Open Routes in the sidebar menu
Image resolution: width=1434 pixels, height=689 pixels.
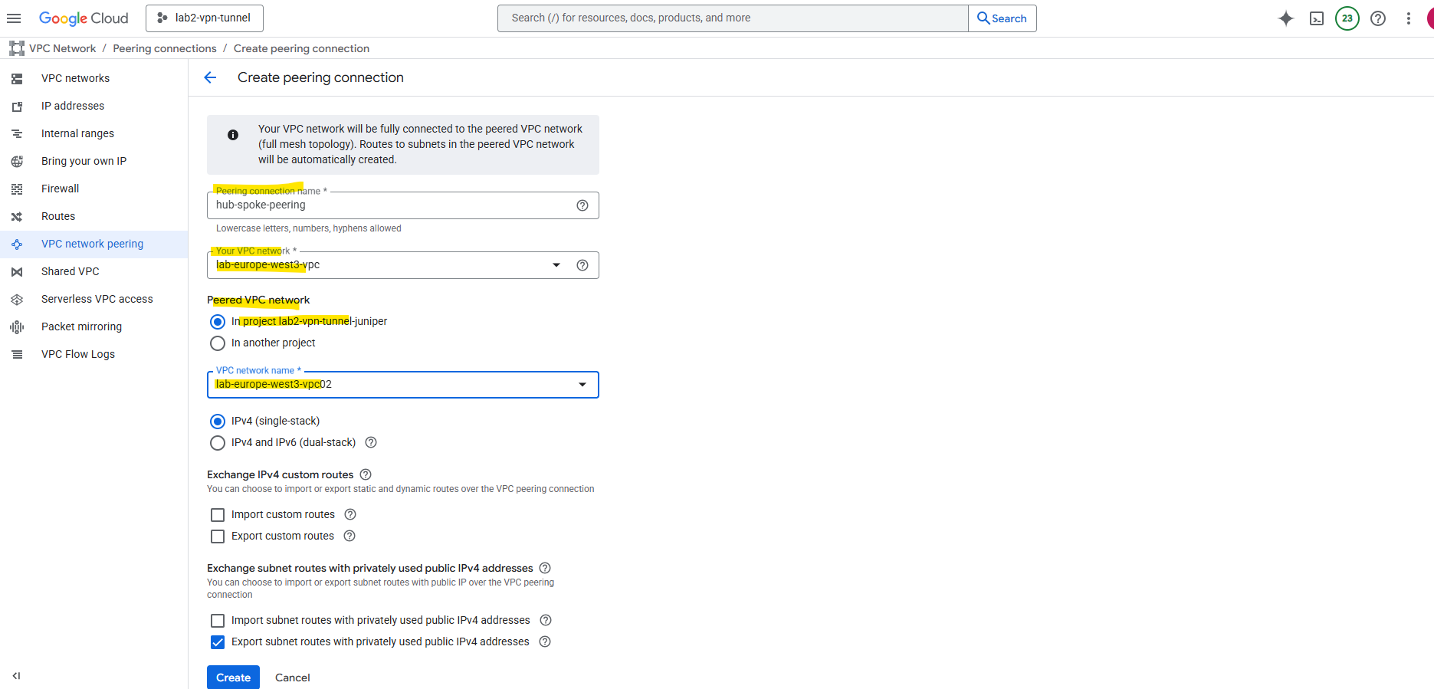pos(58,216)
